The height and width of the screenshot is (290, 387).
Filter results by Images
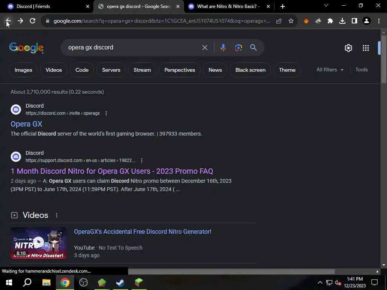pyautogui.click(x=23, y=70)
